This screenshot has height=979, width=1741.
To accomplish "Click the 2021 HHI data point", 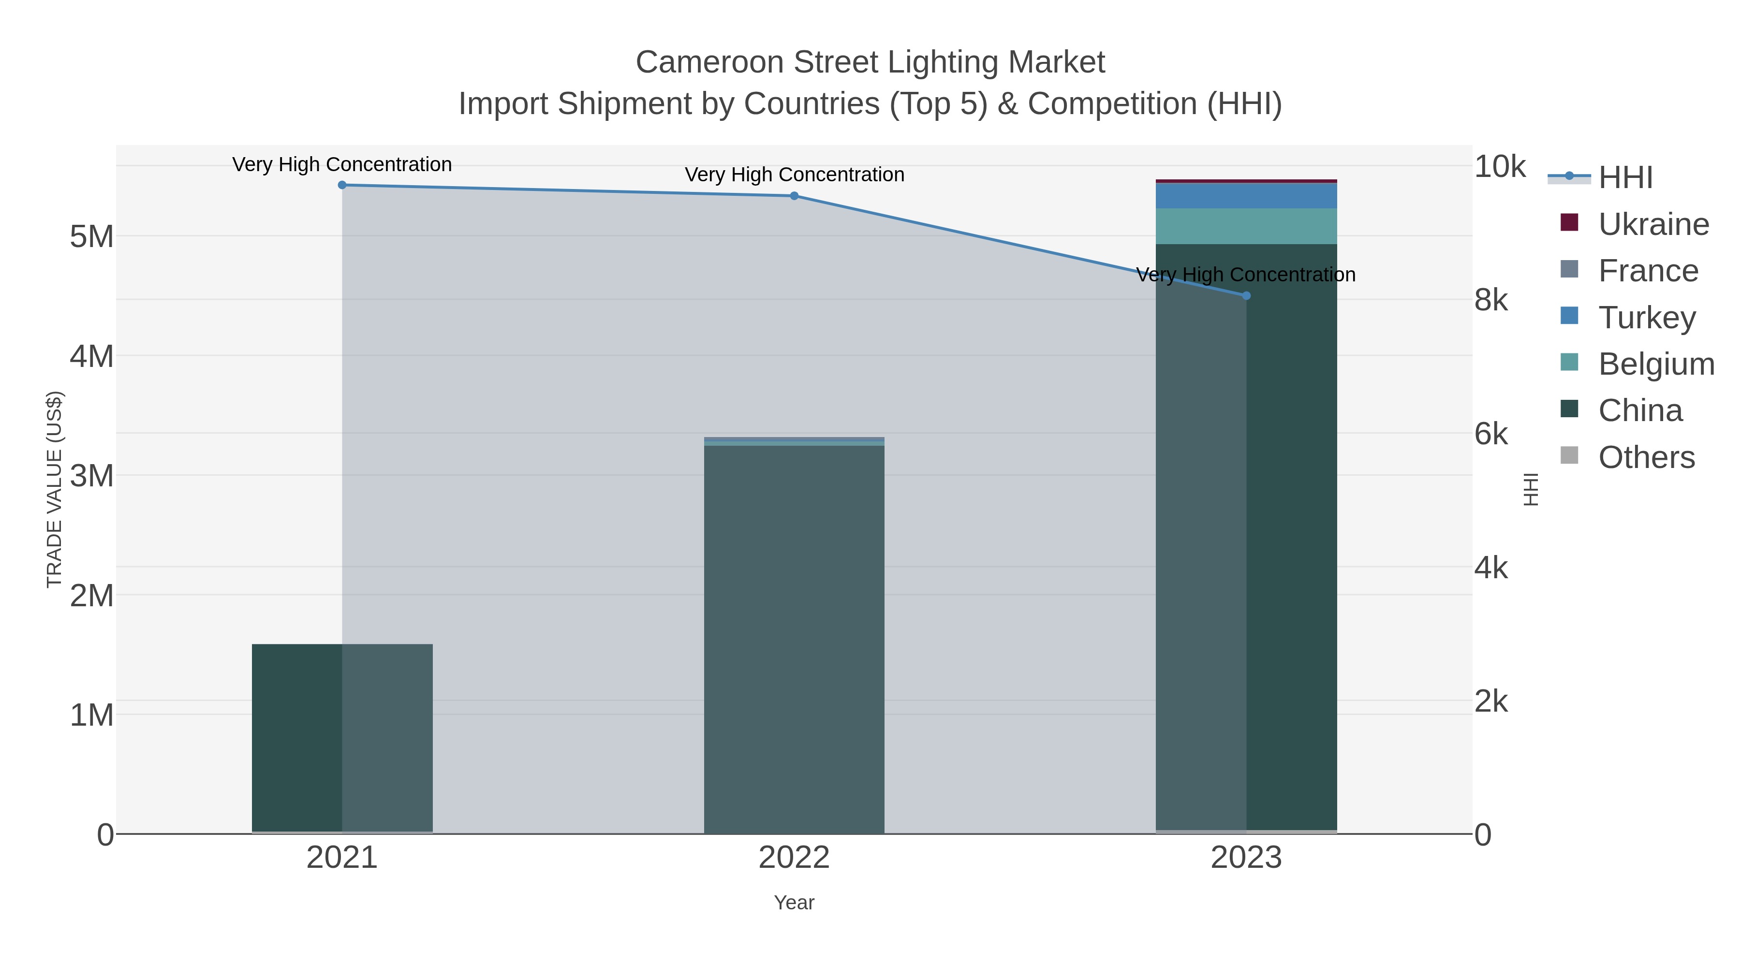I will 342,185.
